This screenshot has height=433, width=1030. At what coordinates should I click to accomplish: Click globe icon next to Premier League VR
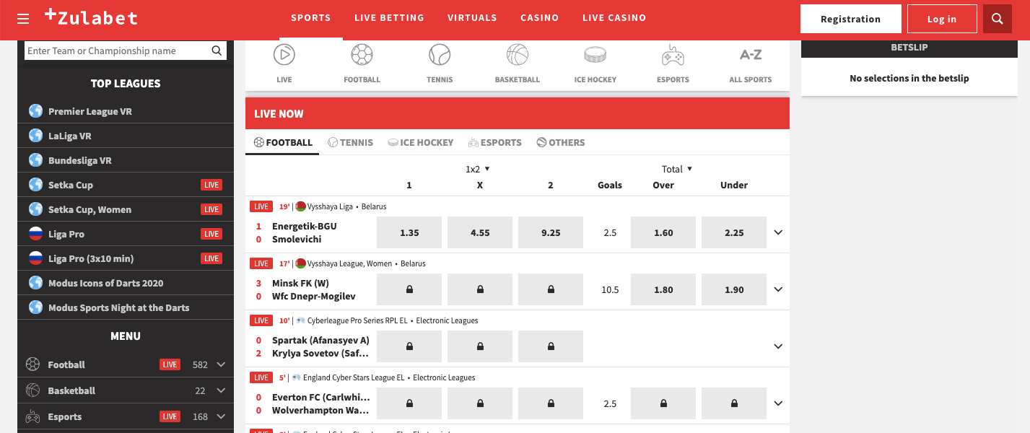pyautogui.click(x=36, y=111)
